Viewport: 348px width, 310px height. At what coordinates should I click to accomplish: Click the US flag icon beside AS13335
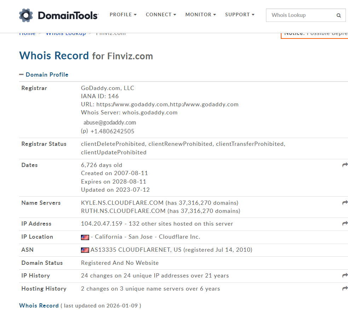coord(85,250)
